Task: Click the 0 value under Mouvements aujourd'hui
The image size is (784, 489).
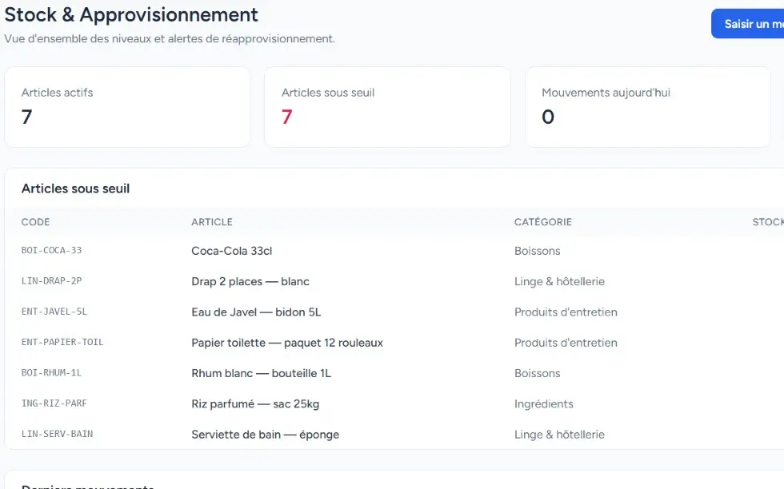Action: (x=548, y=117)
